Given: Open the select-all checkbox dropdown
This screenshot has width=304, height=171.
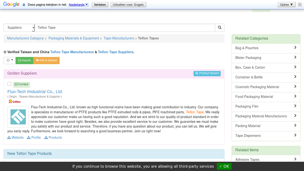Looking at the screenshot, I should [9, 60].
